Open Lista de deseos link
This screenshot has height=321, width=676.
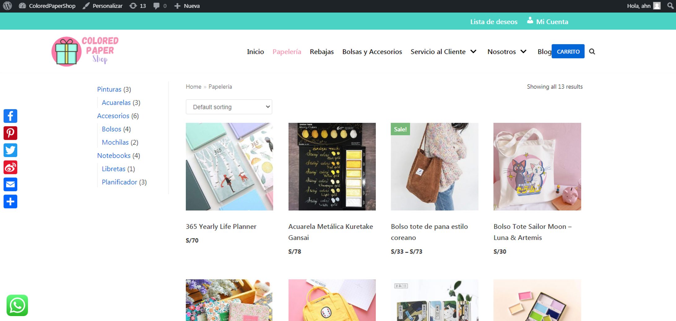[494, 22]
